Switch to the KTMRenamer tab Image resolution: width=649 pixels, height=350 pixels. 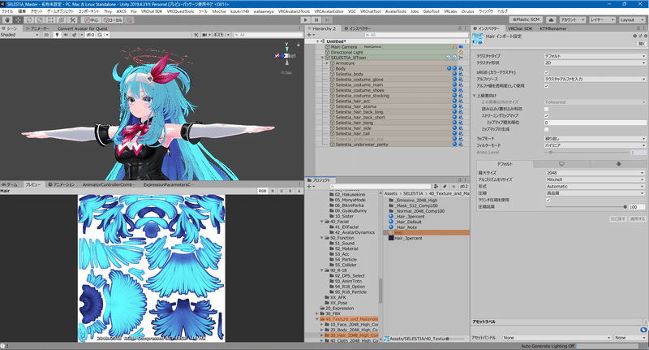pyautogui.click(x=553, y=28)
